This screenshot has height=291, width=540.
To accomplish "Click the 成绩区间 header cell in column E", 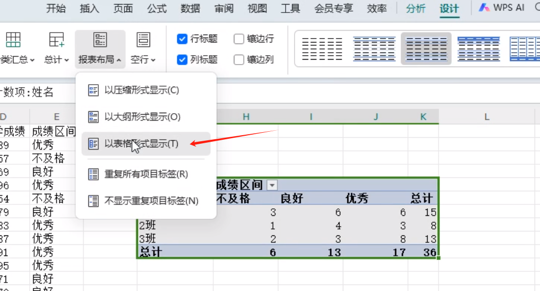I will [x=54, y=131].
